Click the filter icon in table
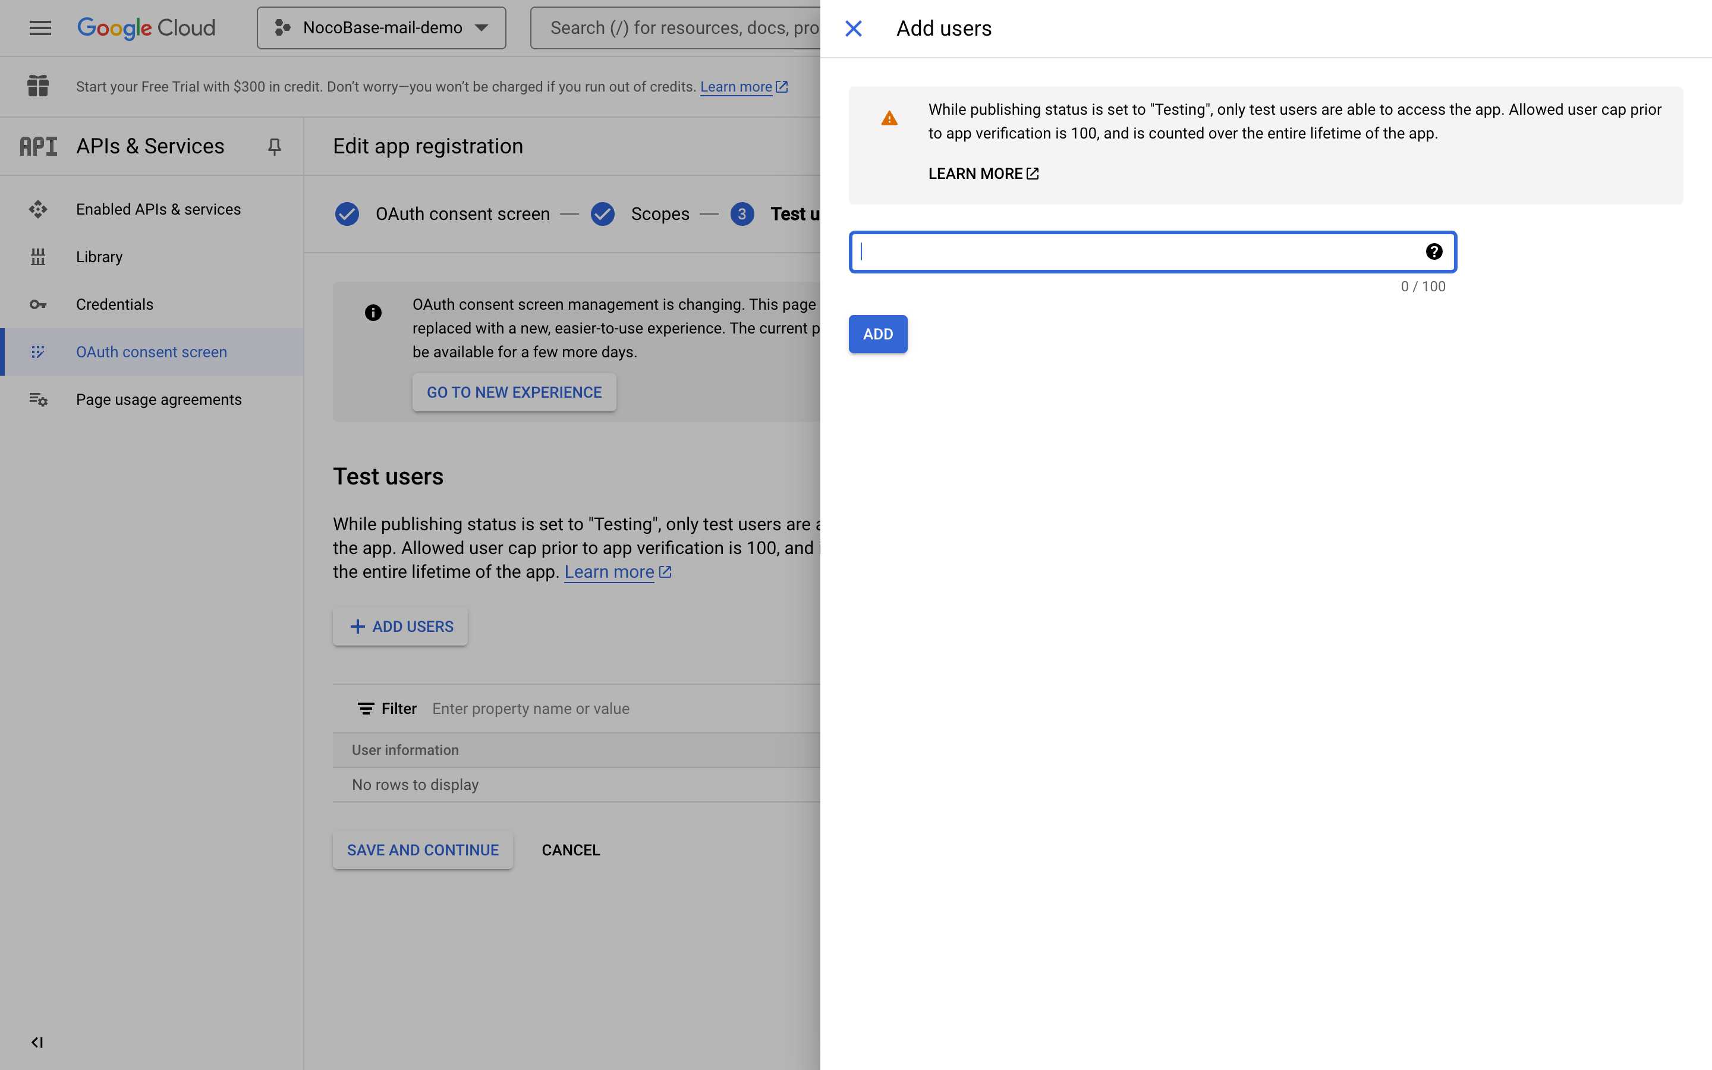This screenshot has width=1712, height=1070. pos(366,709)
